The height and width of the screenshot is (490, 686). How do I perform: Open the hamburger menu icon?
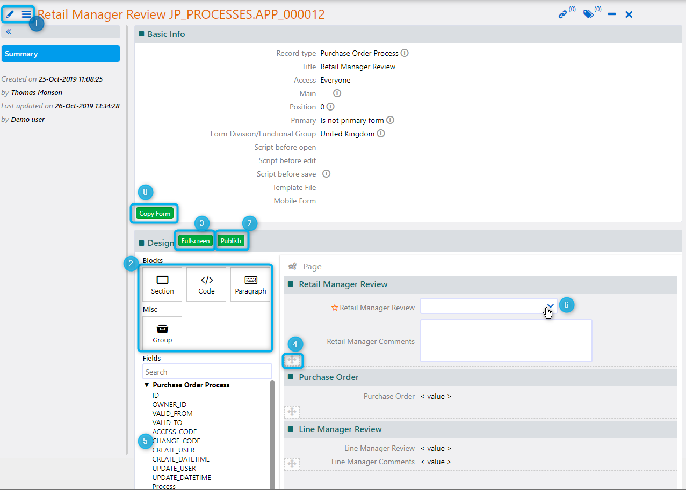pyautogui.click(x=26, y=14)
